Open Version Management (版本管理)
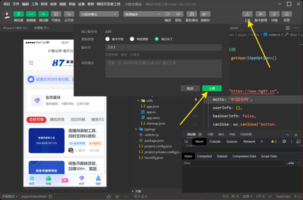The image size is (303, 200). (x=261, y=14)
